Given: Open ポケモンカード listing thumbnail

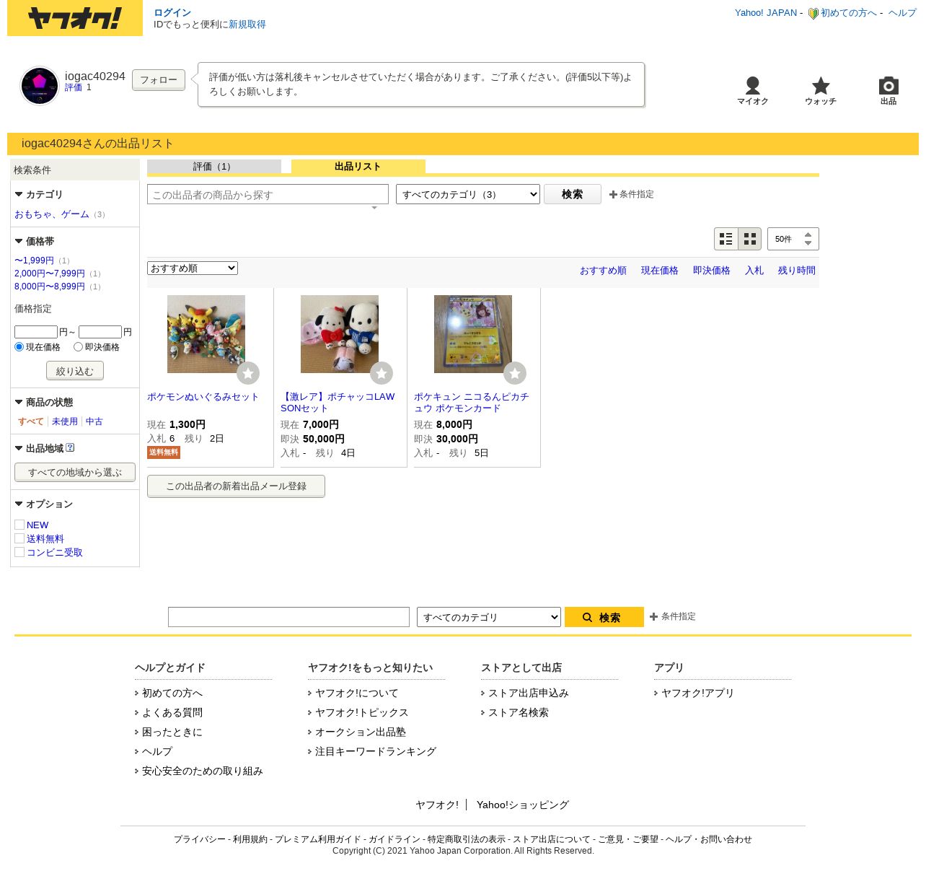Looking at the screenshot, I should 473,334.
